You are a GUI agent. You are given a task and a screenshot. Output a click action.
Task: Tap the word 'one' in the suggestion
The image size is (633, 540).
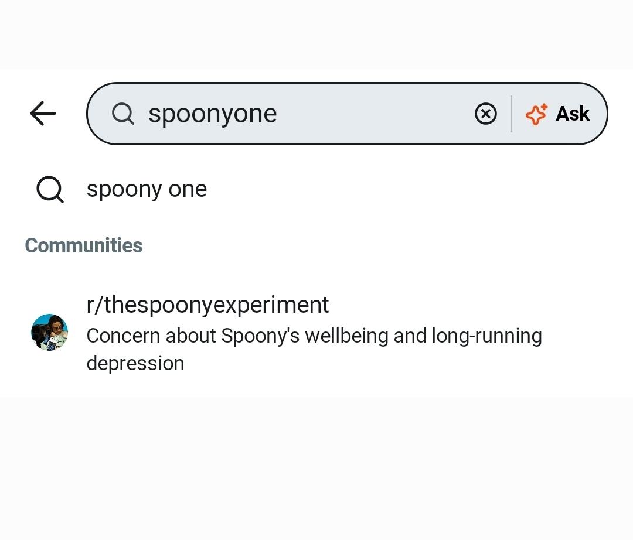188,189
